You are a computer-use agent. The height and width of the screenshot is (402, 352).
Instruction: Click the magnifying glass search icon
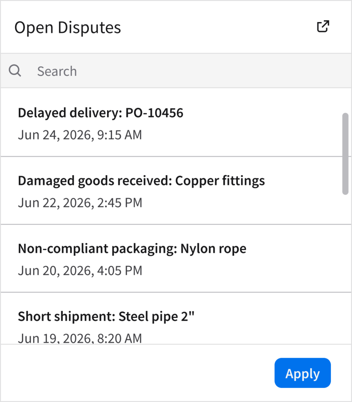pyautogui.click(x=15, y=71)
